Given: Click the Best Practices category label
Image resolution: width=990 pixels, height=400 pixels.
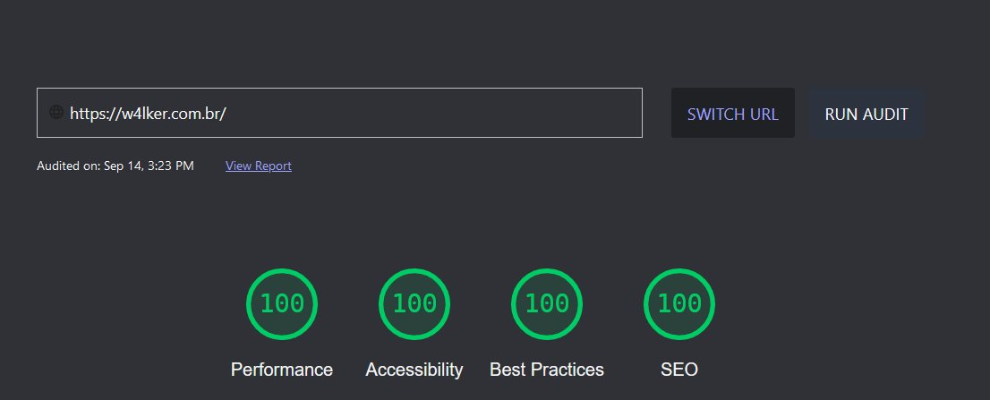Looking at the screenshot, I should (547, 370).
